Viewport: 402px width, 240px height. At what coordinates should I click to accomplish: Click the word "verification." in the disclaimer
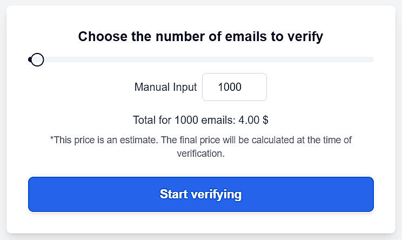(200, 153)
